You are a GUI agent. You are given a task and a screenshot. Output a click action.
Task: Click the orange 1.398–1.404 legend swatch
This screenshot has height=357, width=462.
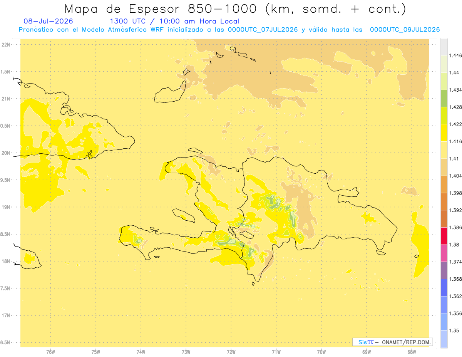point(444,184)
